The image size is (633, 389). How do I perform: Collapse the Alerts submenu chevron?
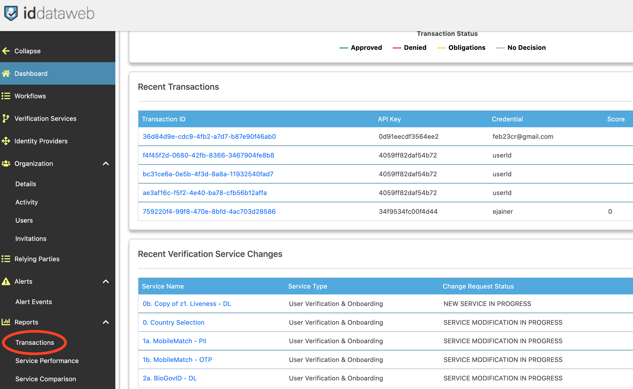[106, 281]
